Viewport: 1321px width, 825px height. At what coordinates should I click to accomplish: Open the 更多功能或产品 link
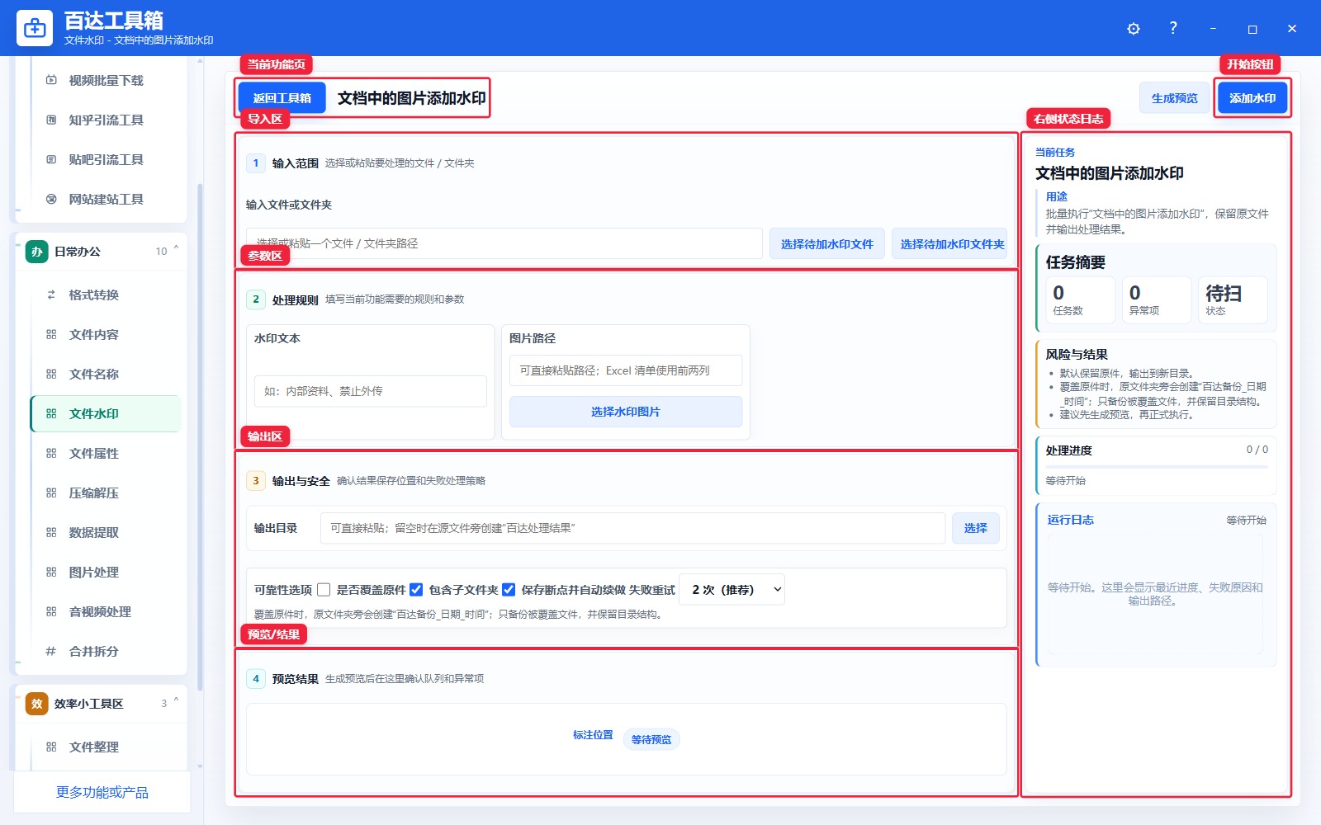point(102,792)
